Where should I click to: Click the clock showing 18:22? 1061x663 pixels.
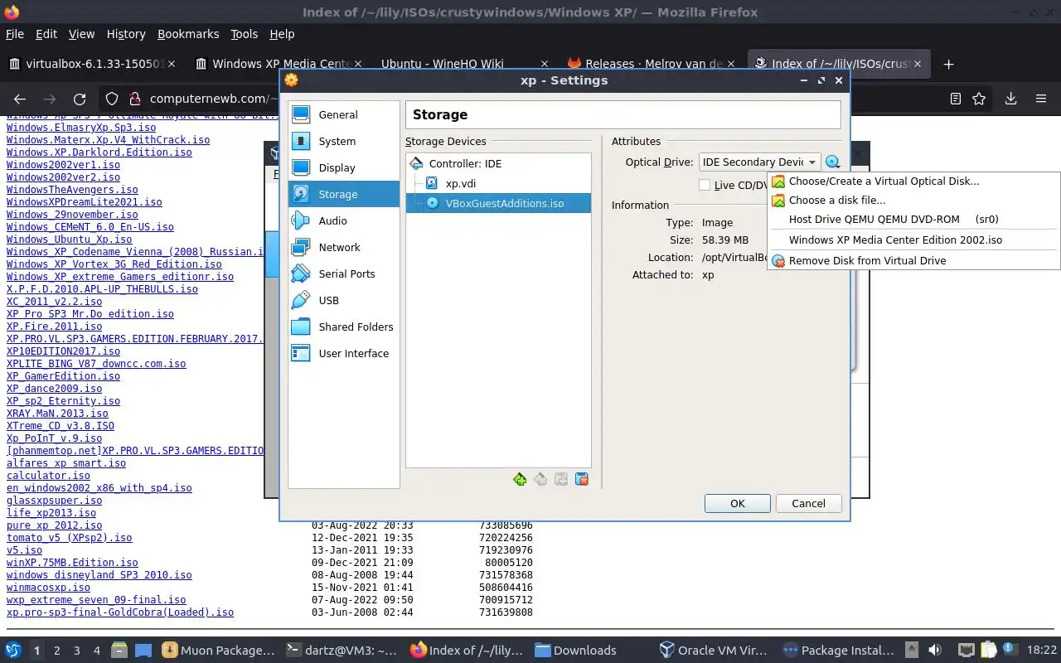1041,651
